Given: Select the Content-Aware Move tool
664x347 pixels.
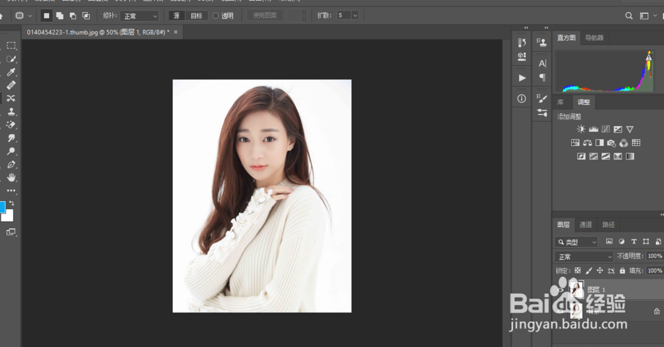Looking at the screenshot, I should (11, 98).
